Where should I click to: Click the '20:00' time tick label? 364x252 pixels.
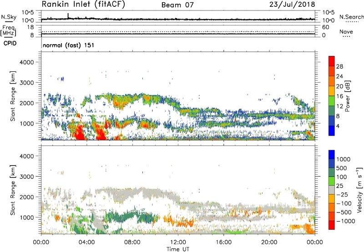[x=269, y=242]
